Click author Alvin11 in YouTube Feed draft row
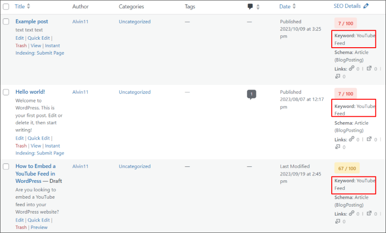386x233 pixels. (80, 166)
